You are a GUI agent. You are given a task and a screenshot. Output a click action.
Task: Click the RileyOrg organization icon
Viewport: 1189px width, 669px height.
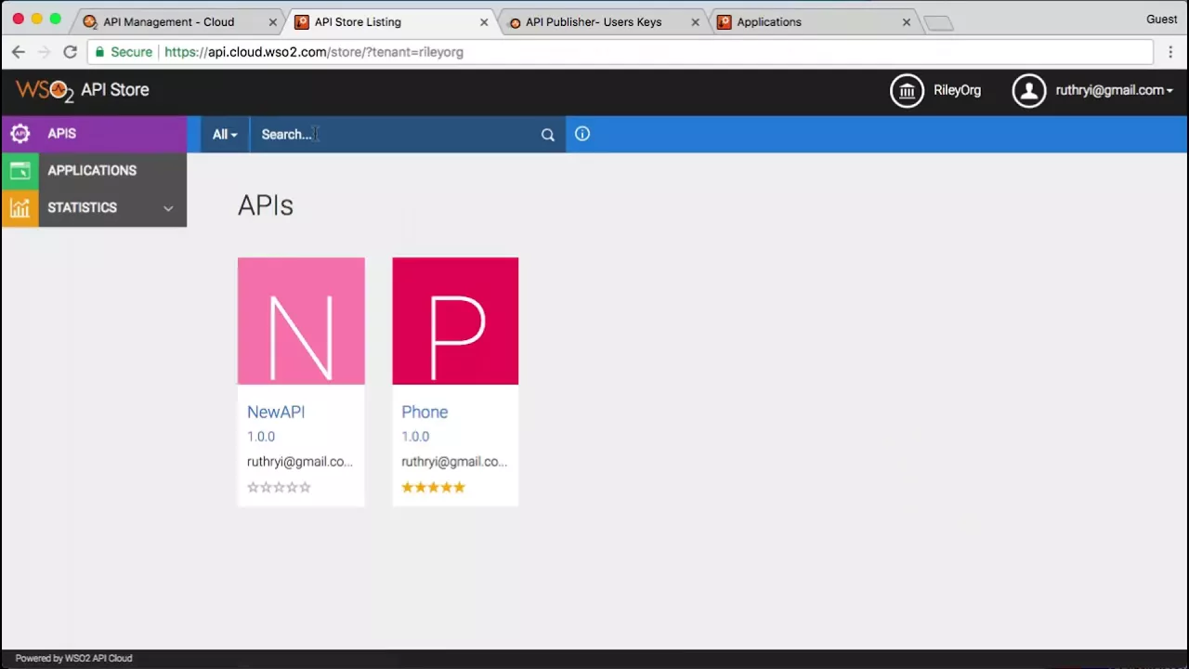coord(908,90)
